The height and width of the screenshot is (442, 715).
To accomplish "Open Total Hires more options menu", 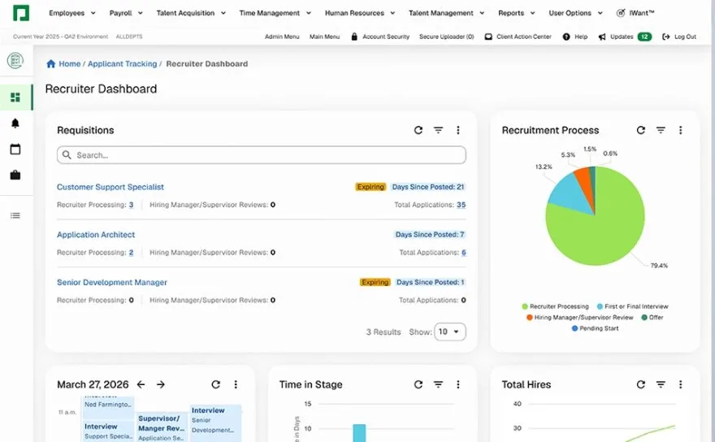I will click(680, 384).
